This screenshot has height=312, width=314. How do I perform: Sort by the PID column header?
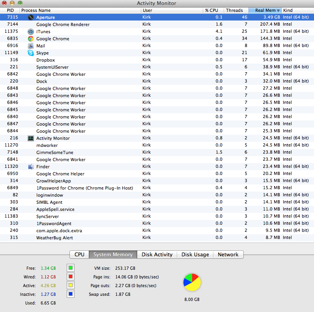(10, 10)
